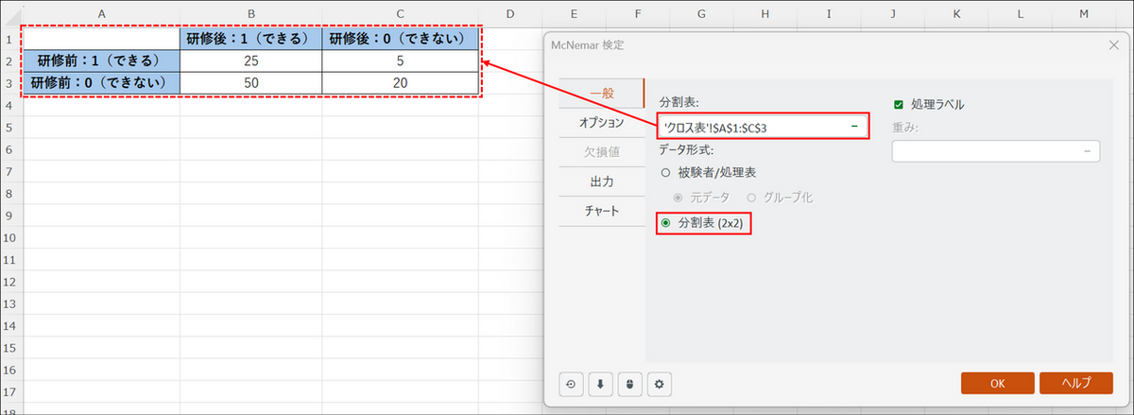Select the 分割表 (2x2) data format

pos(666,223)
